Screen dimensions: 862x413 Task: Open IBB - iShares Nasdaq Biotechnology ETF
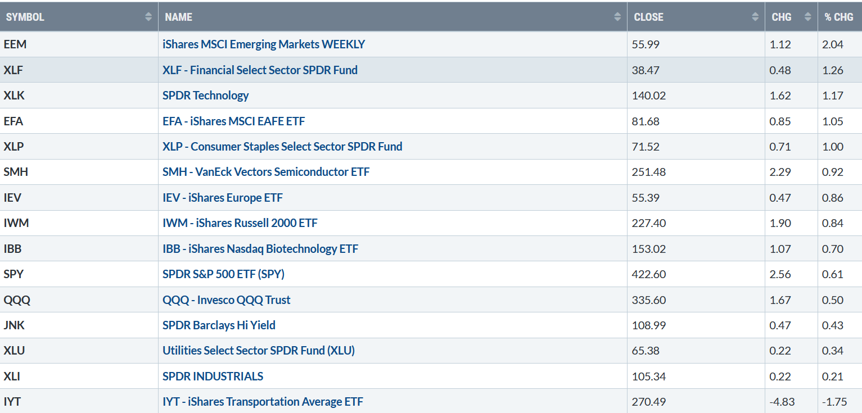pos(260,249)
